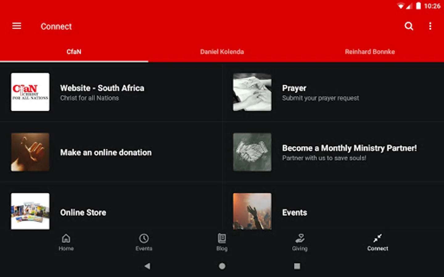Tap the Android recents square button

pos(297,266)
